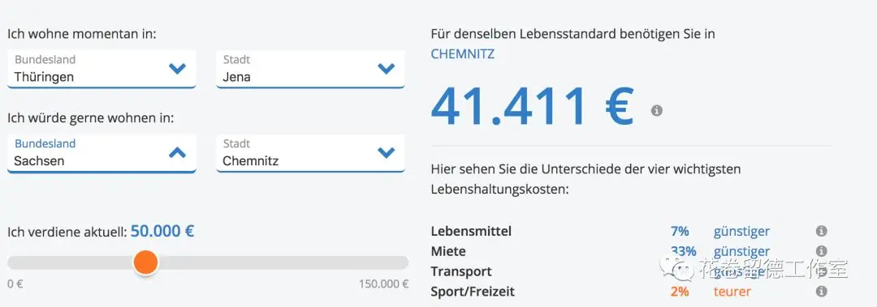Click chevron arrow in Thüringen field
Viewport: 877px width, 307px height.
point(177,69)
